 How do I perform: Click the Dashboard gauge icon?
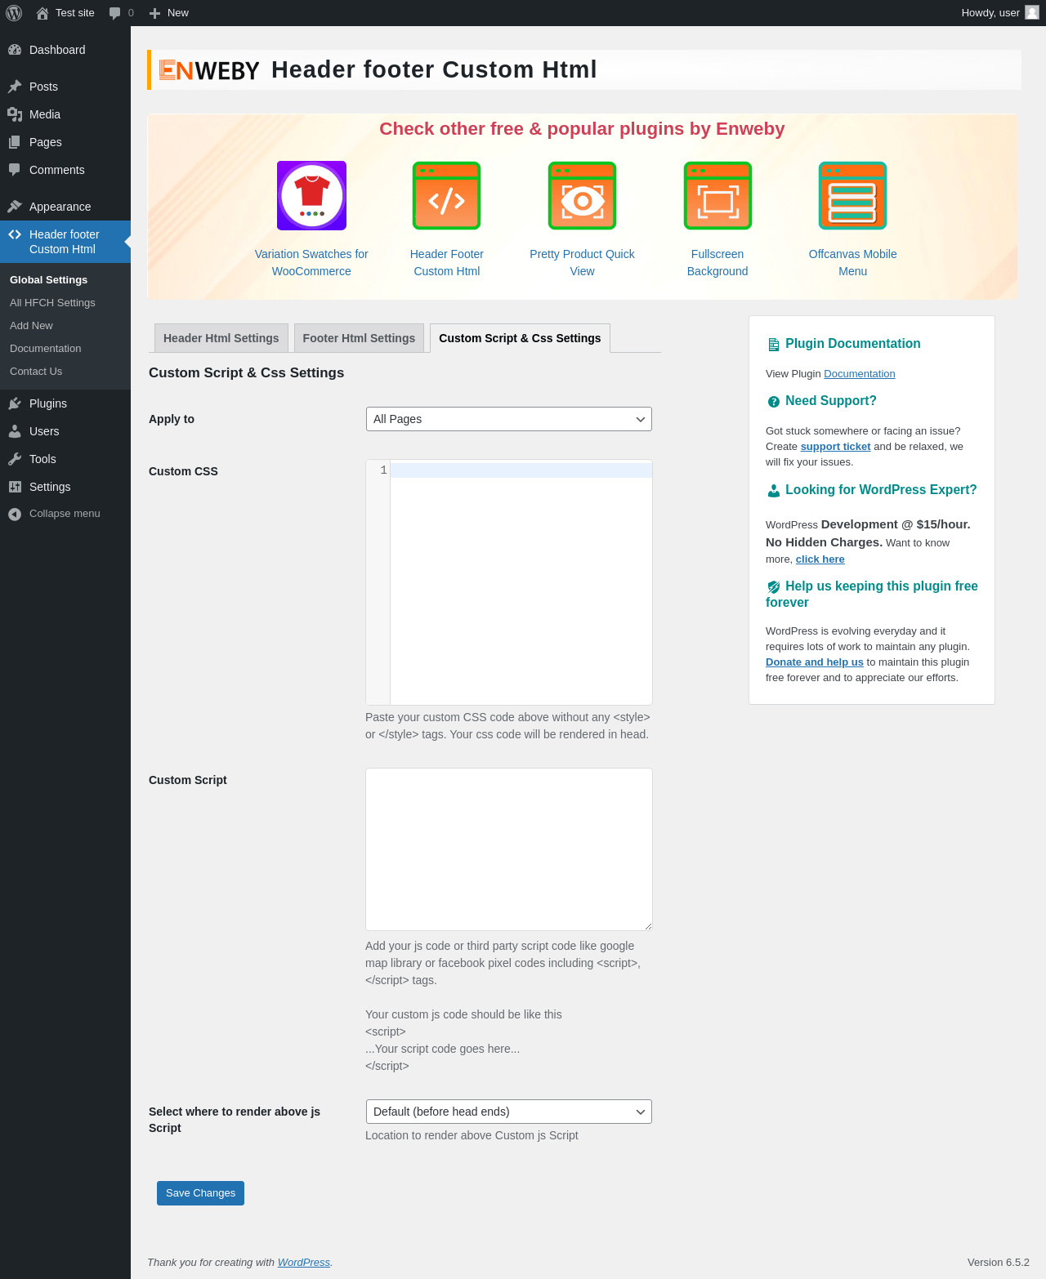pyautogui.click(x=15, y=50)
